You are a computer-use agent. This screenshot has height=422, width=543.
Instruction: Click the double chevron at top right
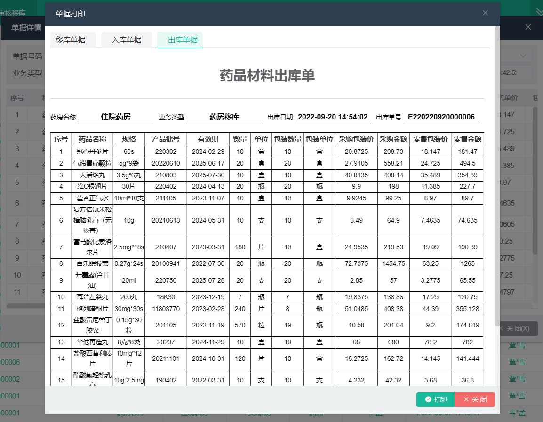tap(540, 12)
